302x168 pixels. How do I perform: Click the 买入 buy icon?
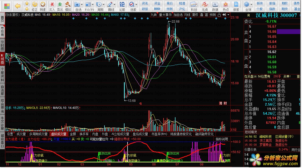pos(52,4)
